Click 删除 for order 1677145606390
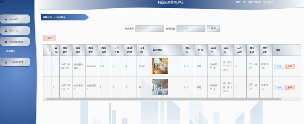The height and width of the screenshot is (124, 304). pyautogui.click(x=290, y=66)
